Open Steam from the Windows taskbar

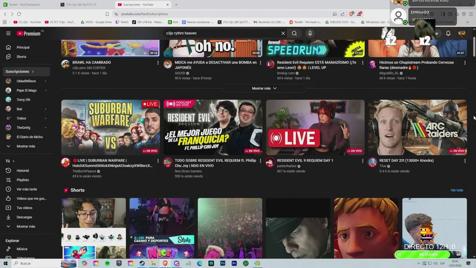tap(142, 263)
